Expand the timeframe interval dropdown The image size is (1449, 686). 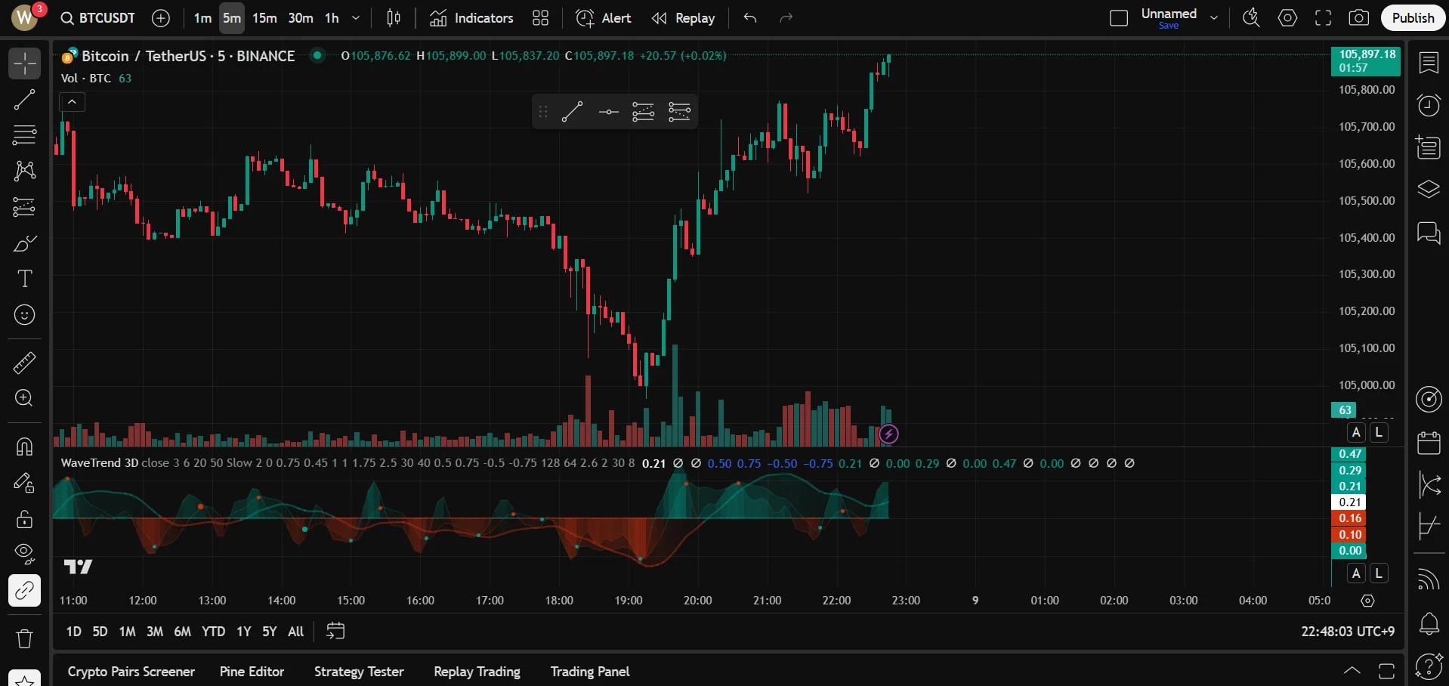coord(356,18)
